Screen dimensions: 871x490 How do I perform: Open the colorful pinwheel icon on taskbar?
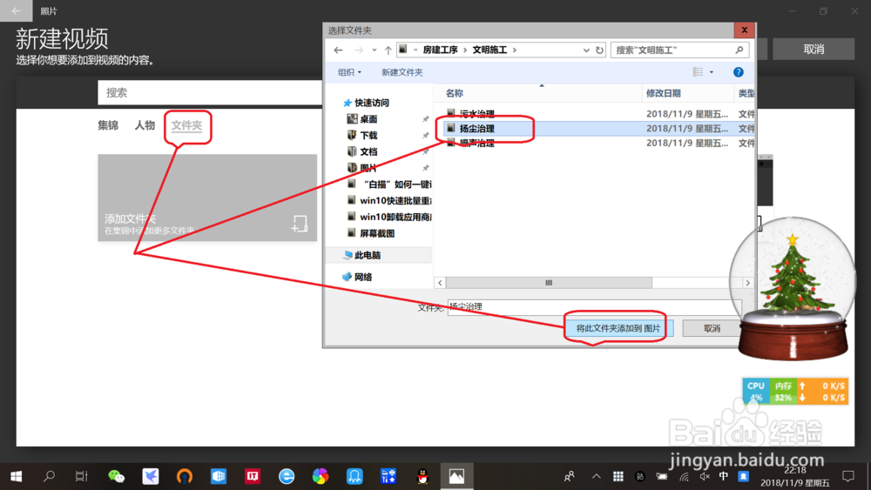321,476
